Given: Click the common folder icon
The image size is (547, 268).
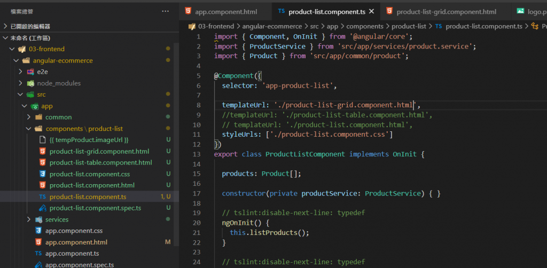Looking at the screenshot, I should [38, 117].
